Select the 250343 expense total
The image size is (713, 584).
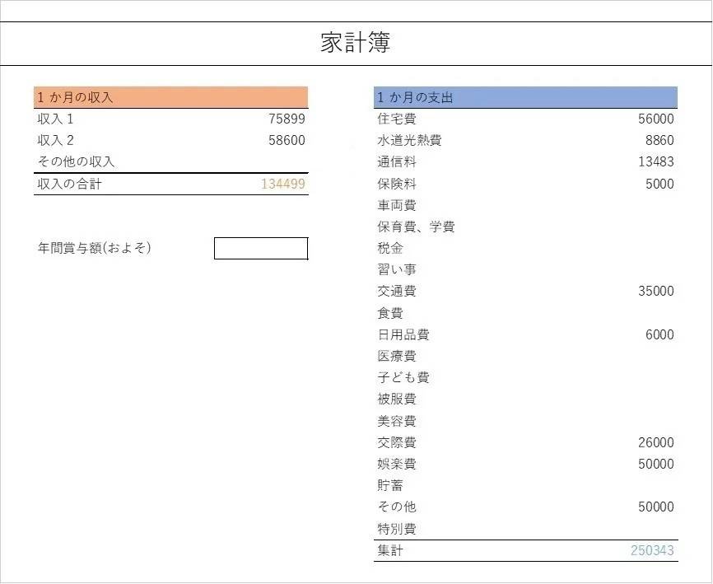pyautogui.click(x=652, y=551)
